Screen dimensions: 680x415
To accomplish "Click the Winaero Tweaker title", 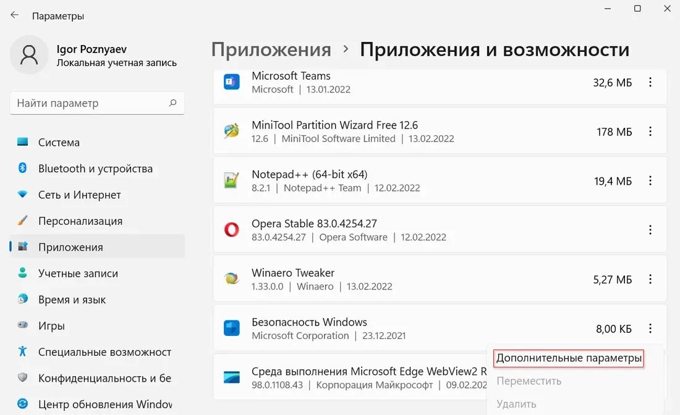I will (x=293, y=273).
